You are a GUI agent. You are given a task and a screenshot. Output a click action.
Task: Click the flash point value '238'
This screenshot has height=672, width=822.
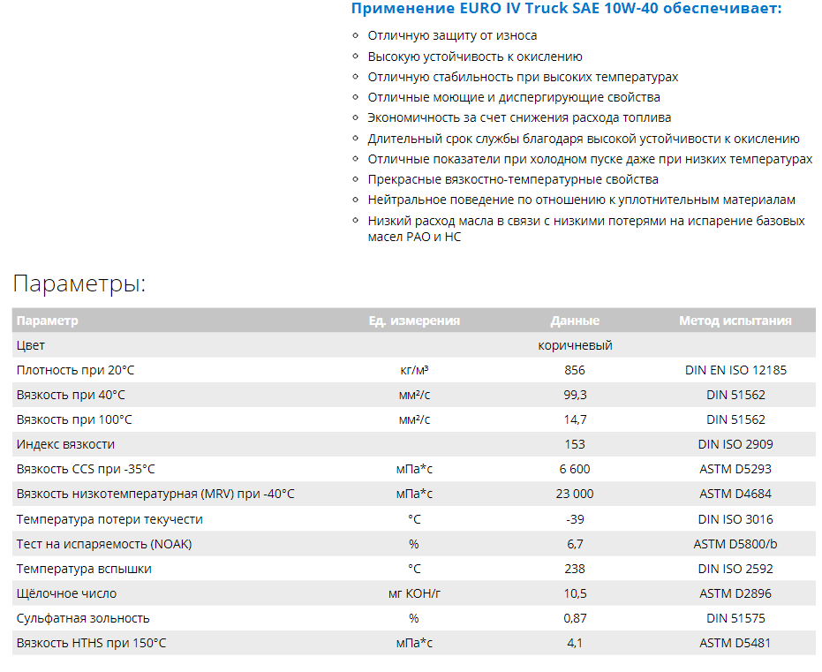[575, 569]
